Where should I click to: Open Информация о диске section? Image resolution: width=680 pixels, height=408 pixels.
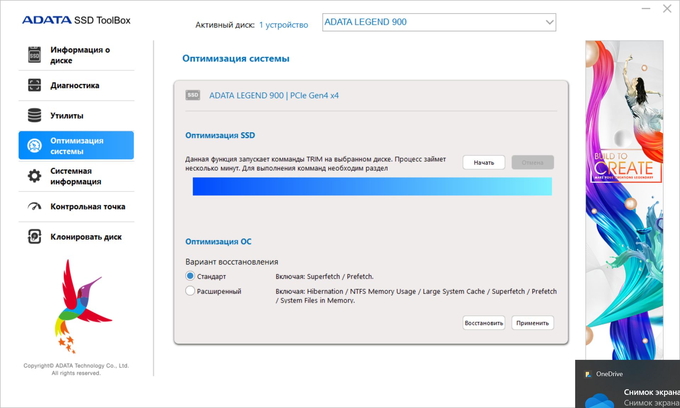[x=76, y=55]
